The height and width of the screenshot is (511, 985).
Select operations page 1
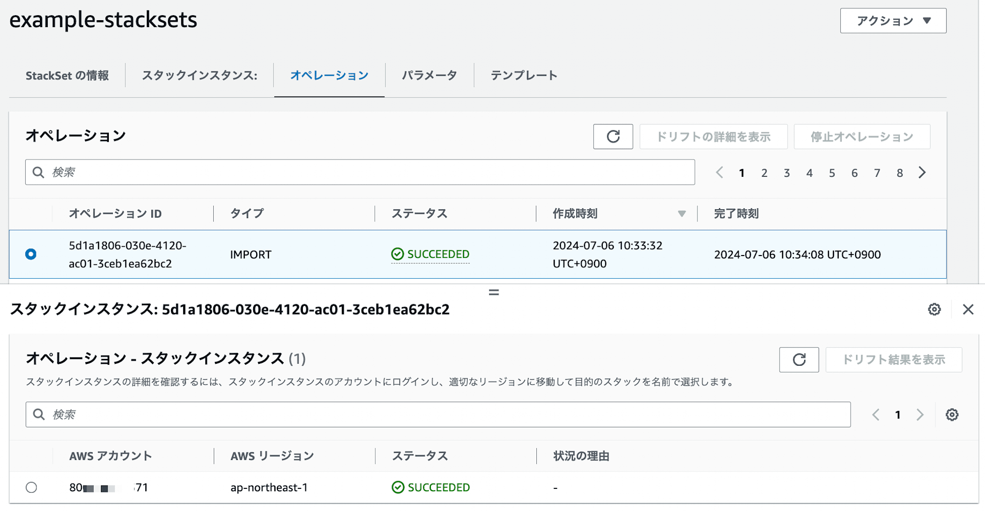(742, 173)
